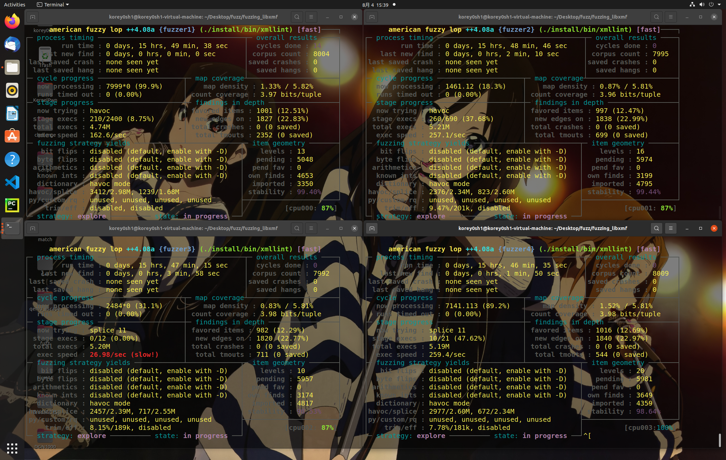
Task: Open the Terminal app menu dropdown
Action: (53, 4)
